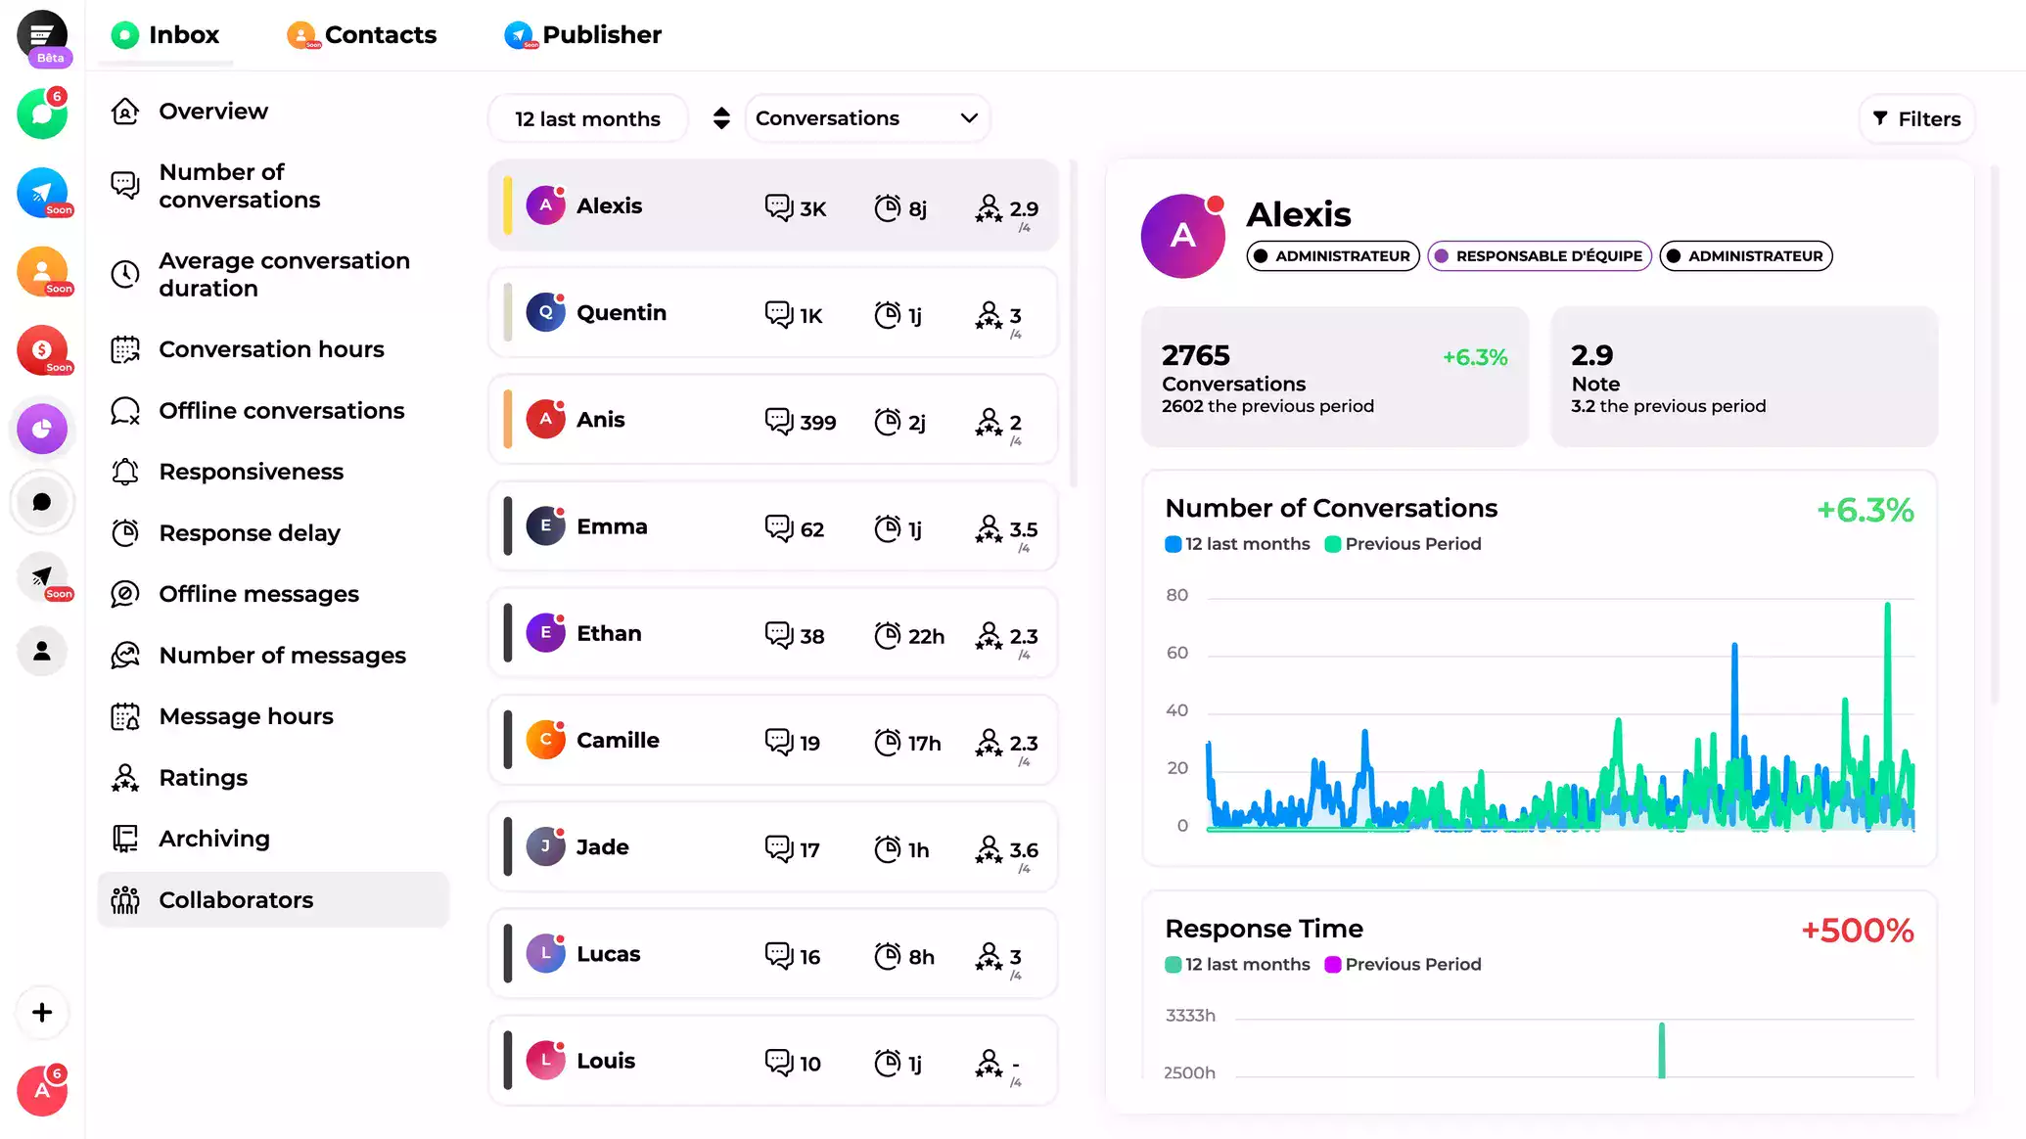The width and height of the screenshot is (2026, 1139).
Task: Click the Offline messages sidebar icon
Action: (x=125, y=594)
